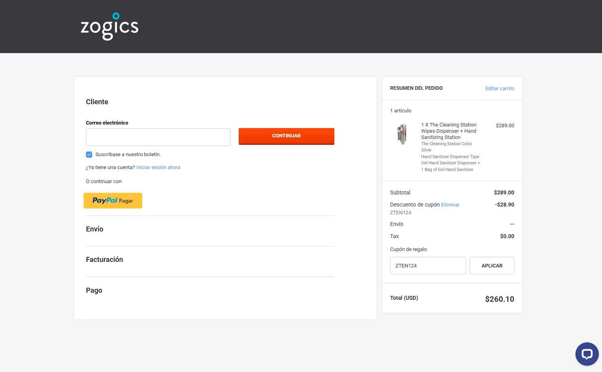Viewport: 602px width, 372px height.
Task: Click the Tax $0.00 value
Action: [507, 236]
